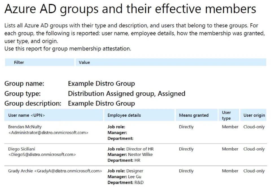This screenshot has height=190, width=271.
Task: Click the Group type value text
Action: tap(126, 93)
